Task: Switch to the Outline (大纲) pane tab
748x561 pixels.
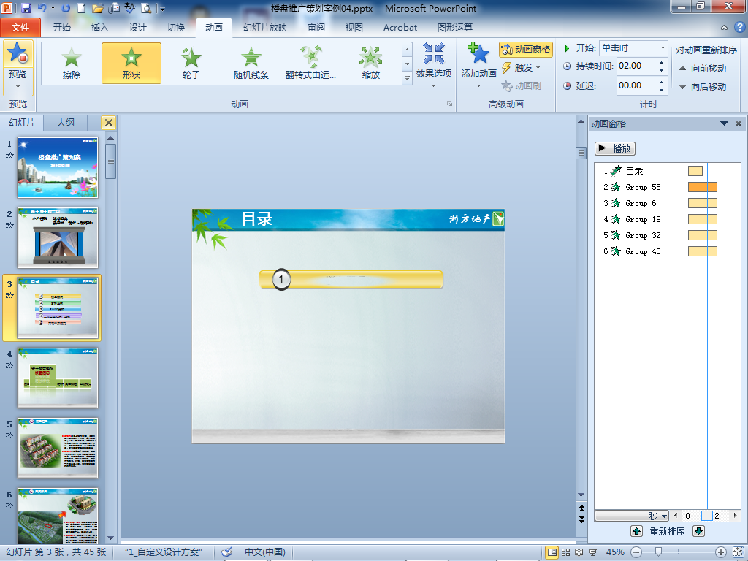Action: (65, 123)
